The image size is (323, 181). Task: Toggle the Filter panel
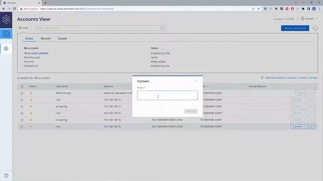[24, 28]
